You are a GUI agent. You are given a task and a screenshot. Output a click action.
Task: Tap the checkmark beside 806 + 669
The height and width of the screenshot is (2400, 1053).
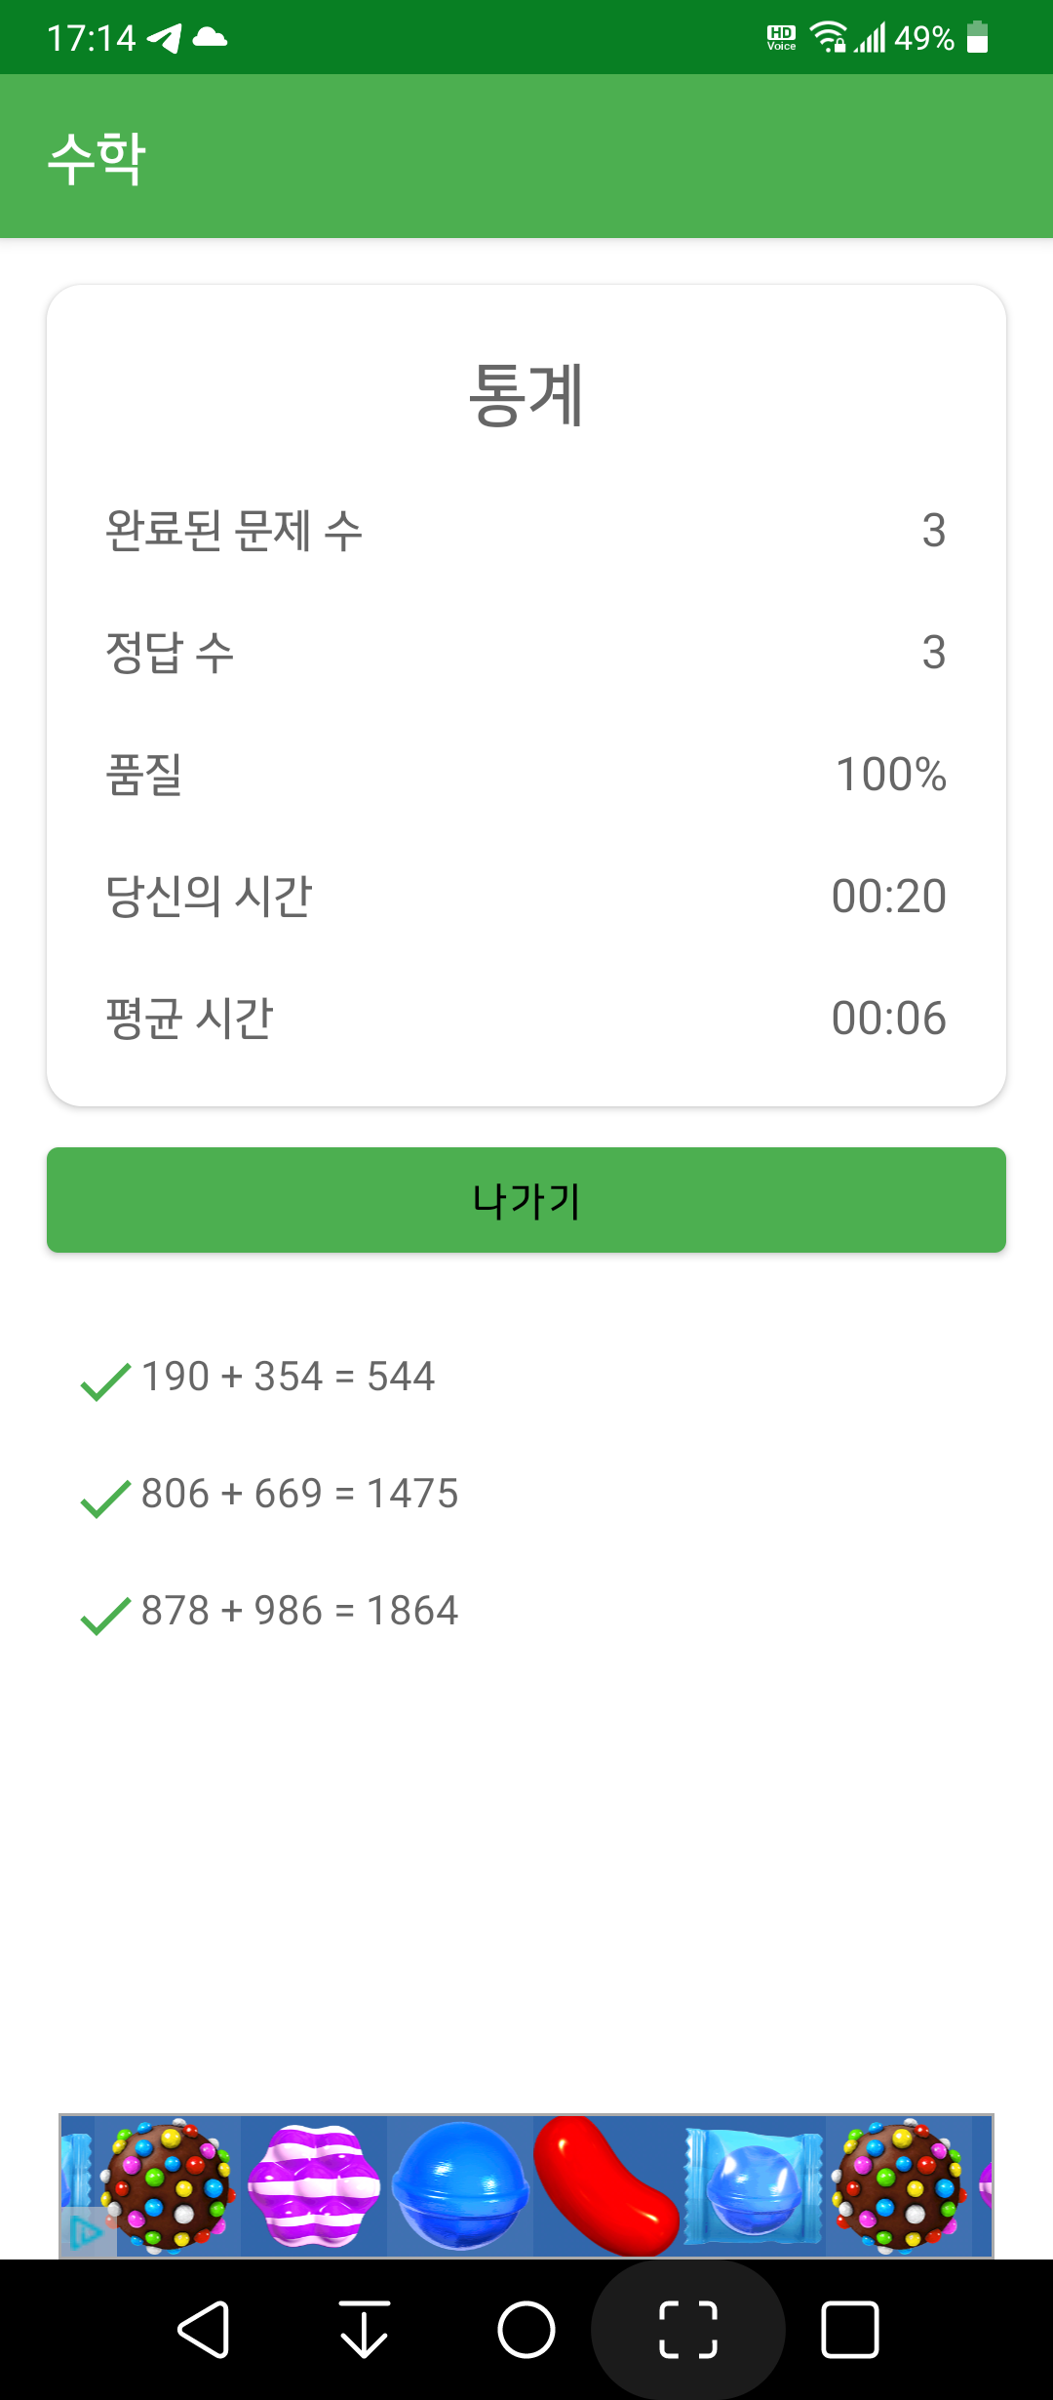click(105, 1498)
